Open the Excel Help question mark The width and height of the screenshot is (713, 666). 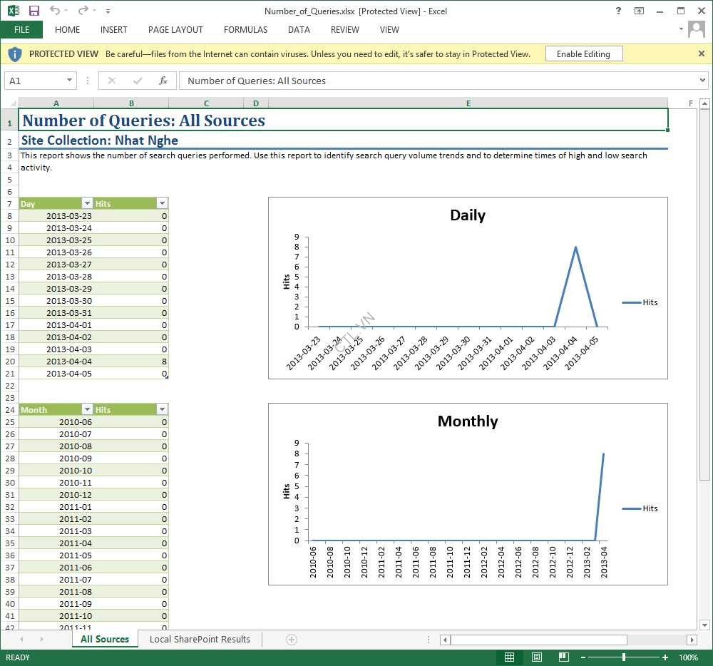tap(617, 11)
